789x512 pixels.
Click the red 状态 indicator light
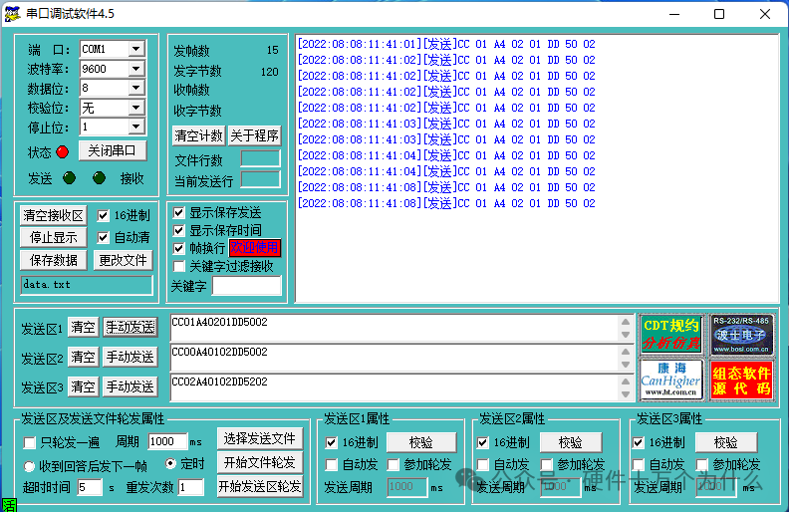[63, 151]
